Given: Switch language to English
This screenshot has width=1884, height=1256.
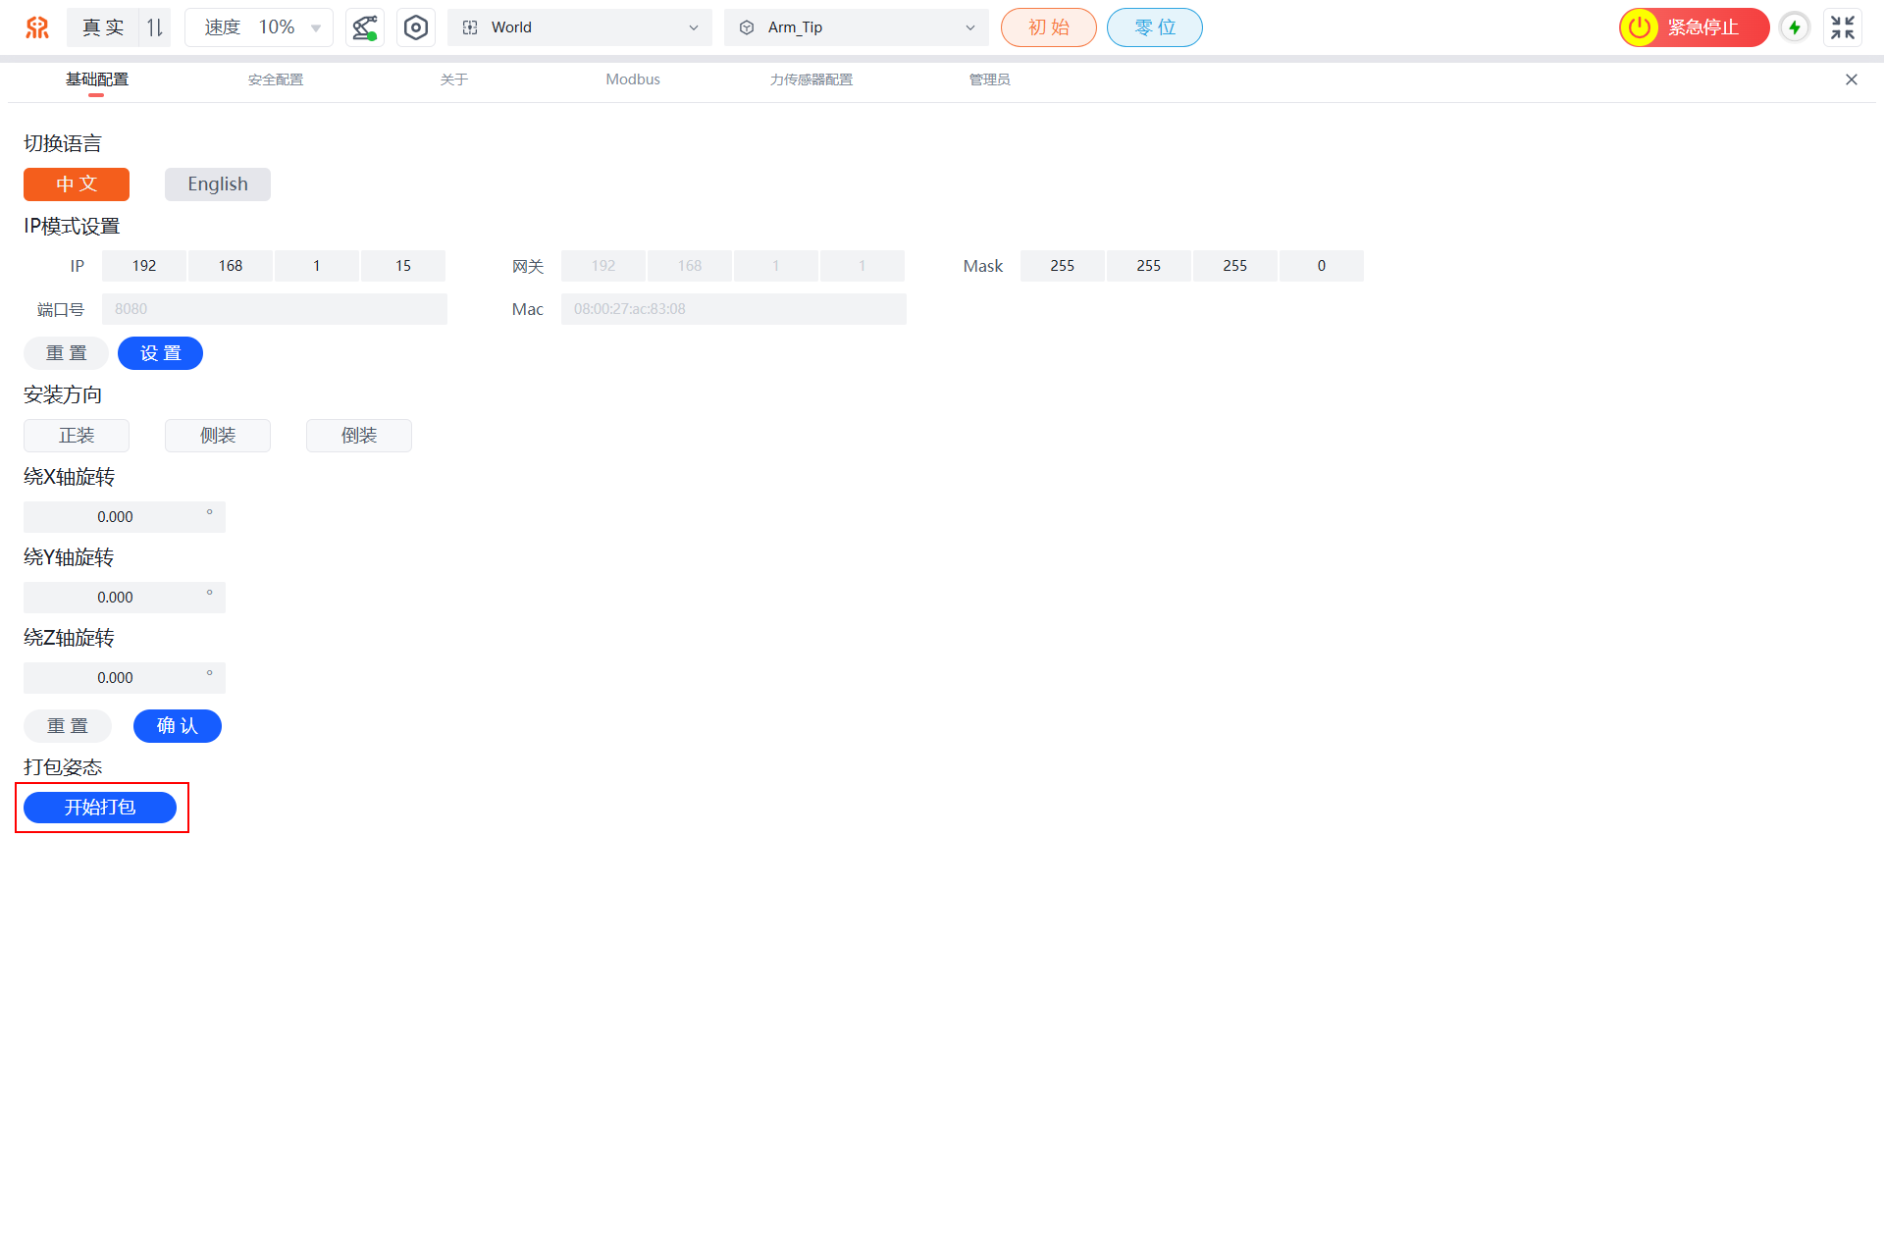Looking at the screenshot, I should click(218, 184).
